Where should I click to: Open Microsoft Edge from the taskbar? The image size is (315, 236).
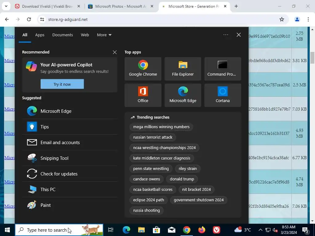coord(126,230)
